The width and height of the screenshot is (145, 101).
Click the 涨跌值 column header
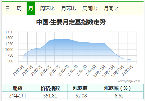click(80, 88)
